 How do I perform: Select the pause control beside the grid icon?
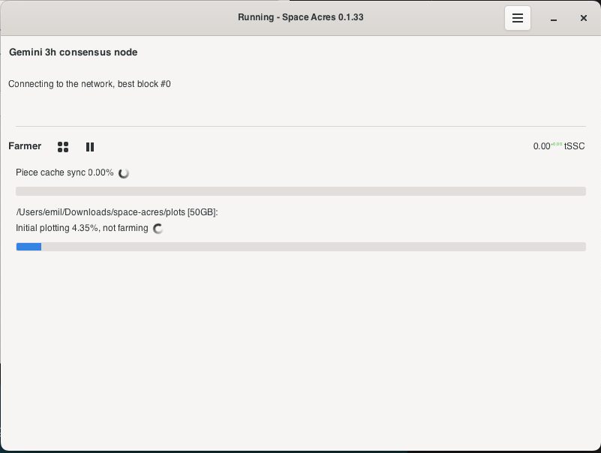point(89,147)
